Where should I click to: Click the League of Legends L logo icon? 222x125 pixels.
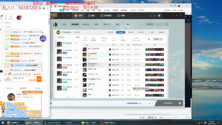(55, 24)
